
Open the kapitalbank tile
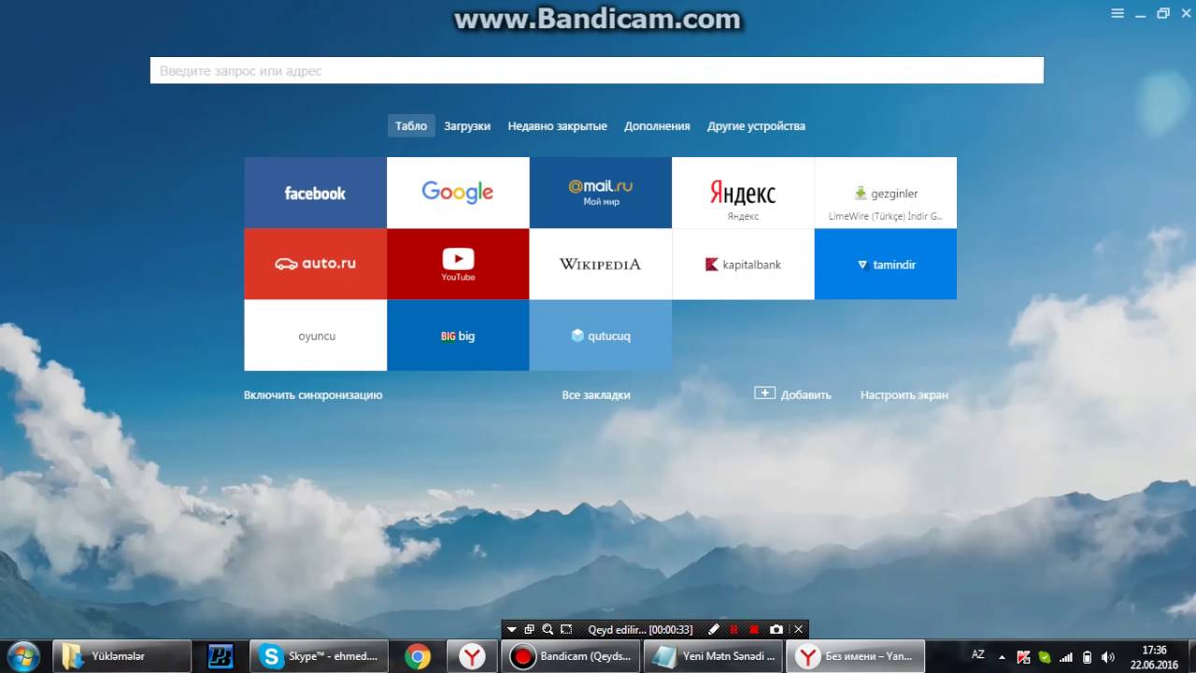(743, 264)
